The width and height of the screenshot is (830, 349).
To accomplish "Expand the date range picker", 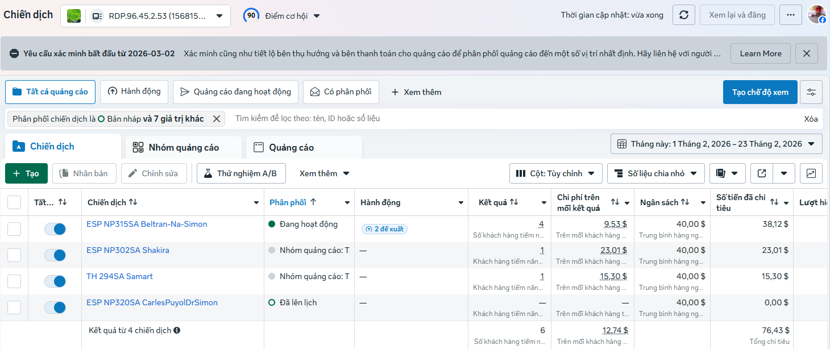I will (x=716, y=144).
